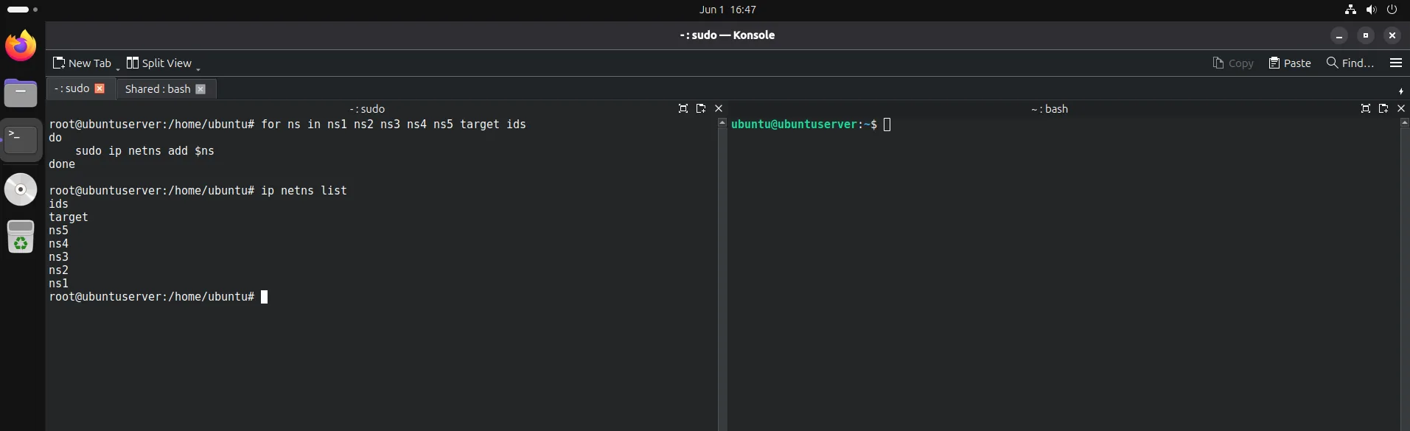
Task: Click the left pane header '-: sudo'
Action: [367, 109]
